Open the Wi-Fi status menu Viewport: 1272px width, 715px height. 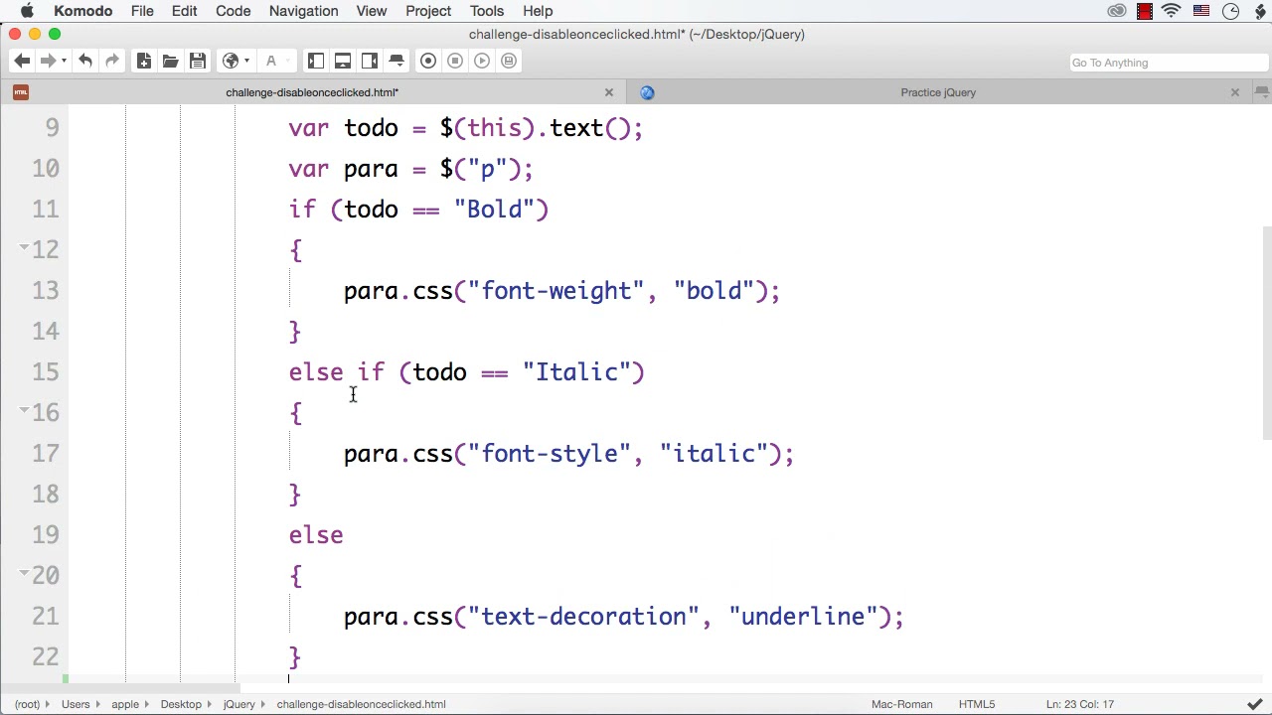1172,11
